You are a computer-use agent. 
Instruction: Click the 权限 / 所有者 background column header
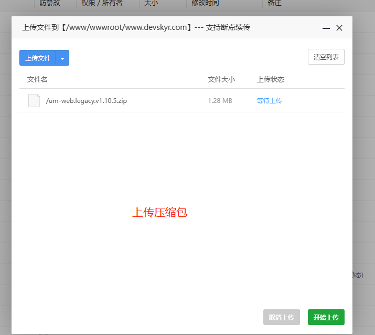coord(102,3)
